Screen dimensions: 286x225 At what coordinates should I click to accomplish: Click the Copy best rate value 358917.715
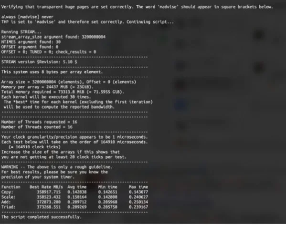tap(49, 192)
